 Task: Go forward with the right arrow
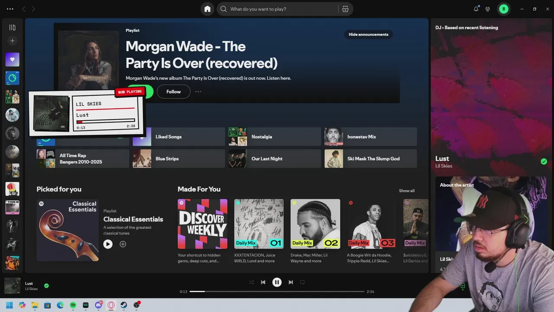tap(33, 9)
